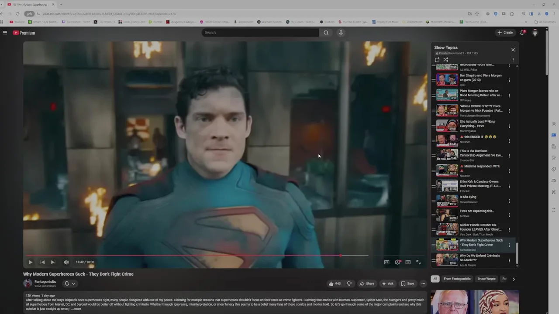Select the 'All' recommendation chip
The height and width of the screenshot is (314, 559).
(x=435, y=279)
